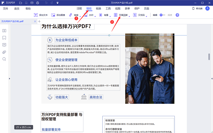
Task: Click the 移动端 mobile button
Action: click(197, 9)
